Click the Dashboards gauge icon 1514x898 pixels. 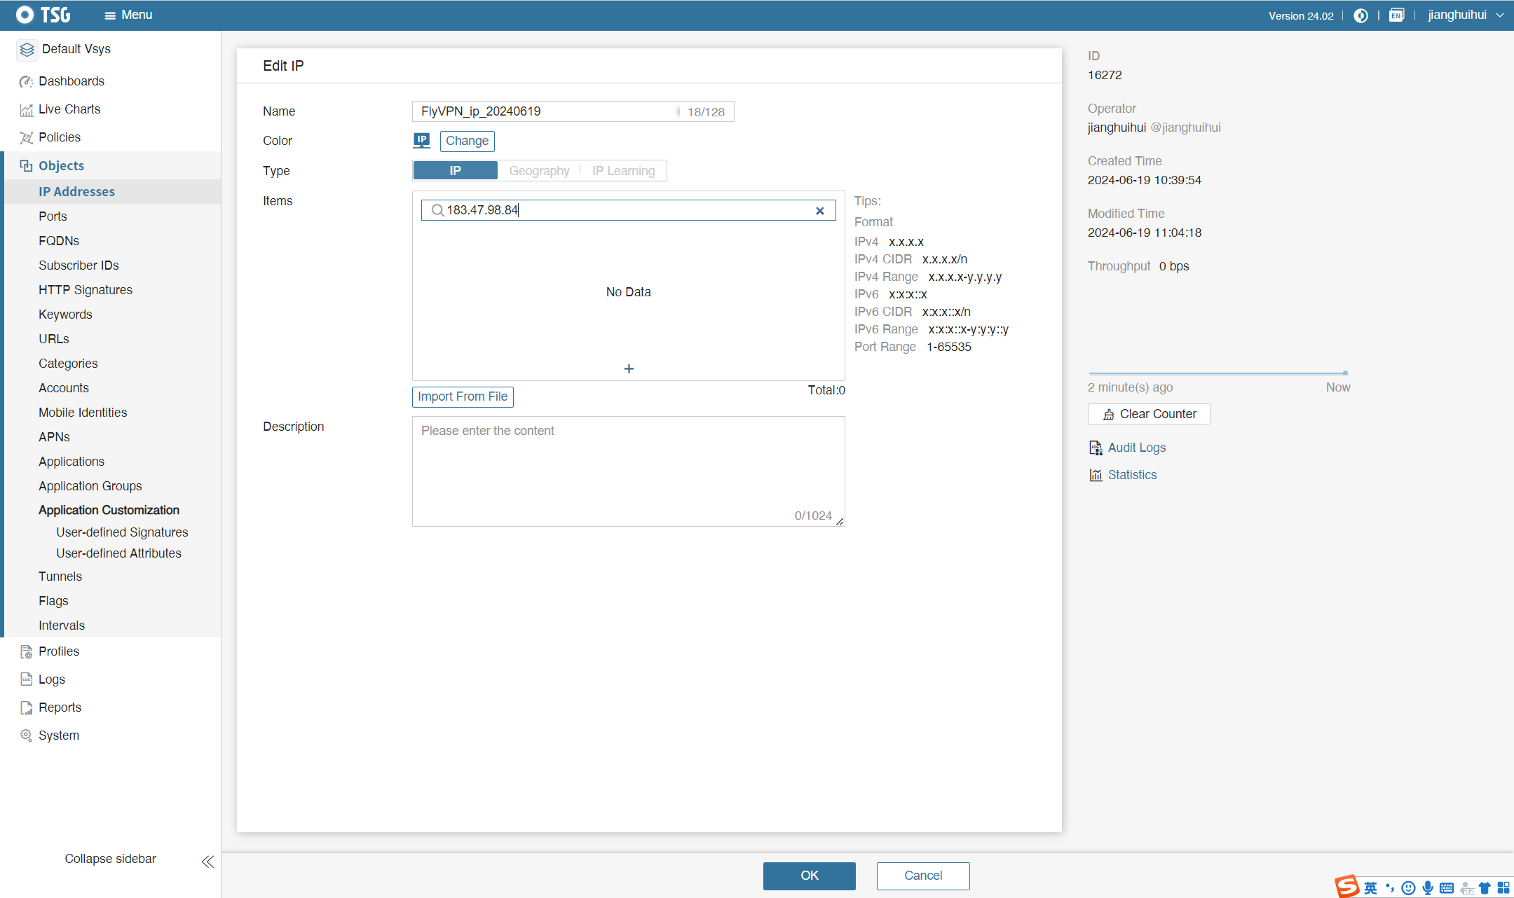(26, 81)
